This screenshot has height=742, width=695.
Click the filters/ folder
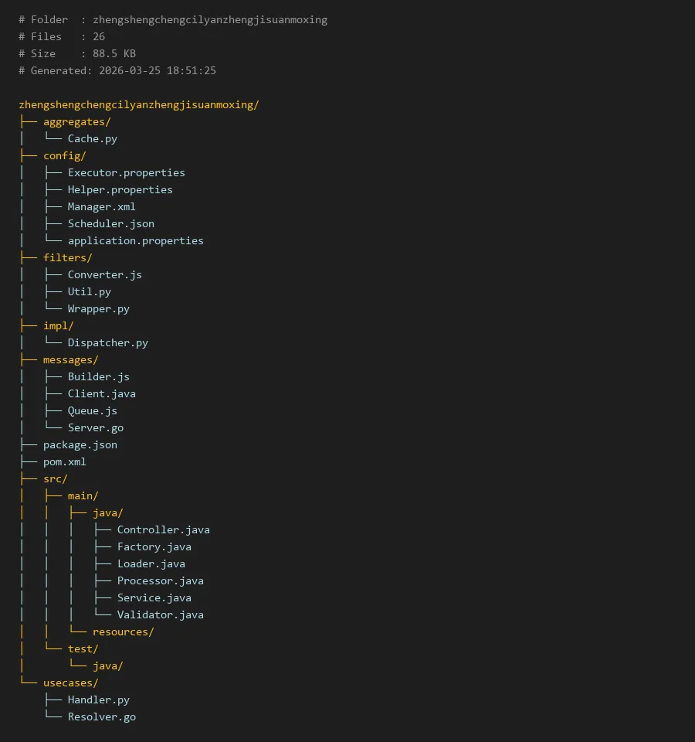[x=67, y=257]
